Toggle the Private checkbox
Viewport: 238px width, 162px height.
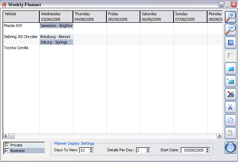(7, 145)
